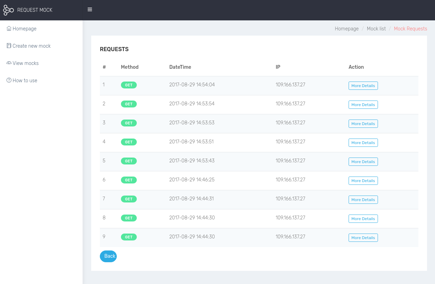Select timestamp 2017-08-29 14:53:53

[192, 123]
